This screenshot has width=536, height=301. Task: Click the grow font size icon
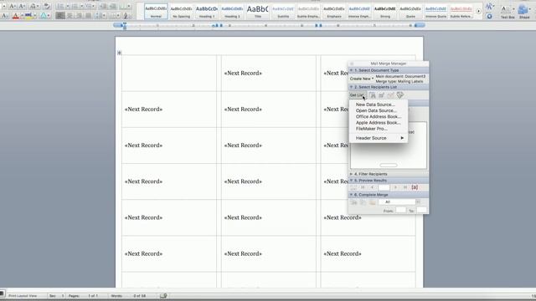pyautogui.click(x=12, y=6)
